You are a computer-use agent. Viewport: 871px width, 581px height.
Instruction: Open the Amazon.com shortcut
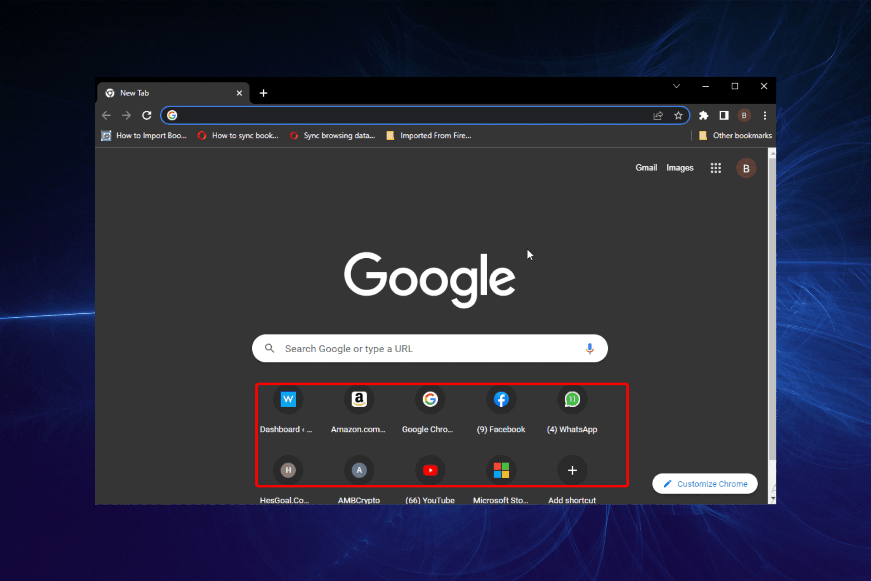(359, 400)
